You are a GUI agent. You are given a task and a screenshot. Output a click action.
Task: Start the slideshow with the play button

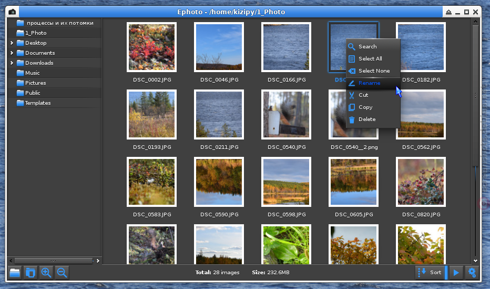(456, 273)
